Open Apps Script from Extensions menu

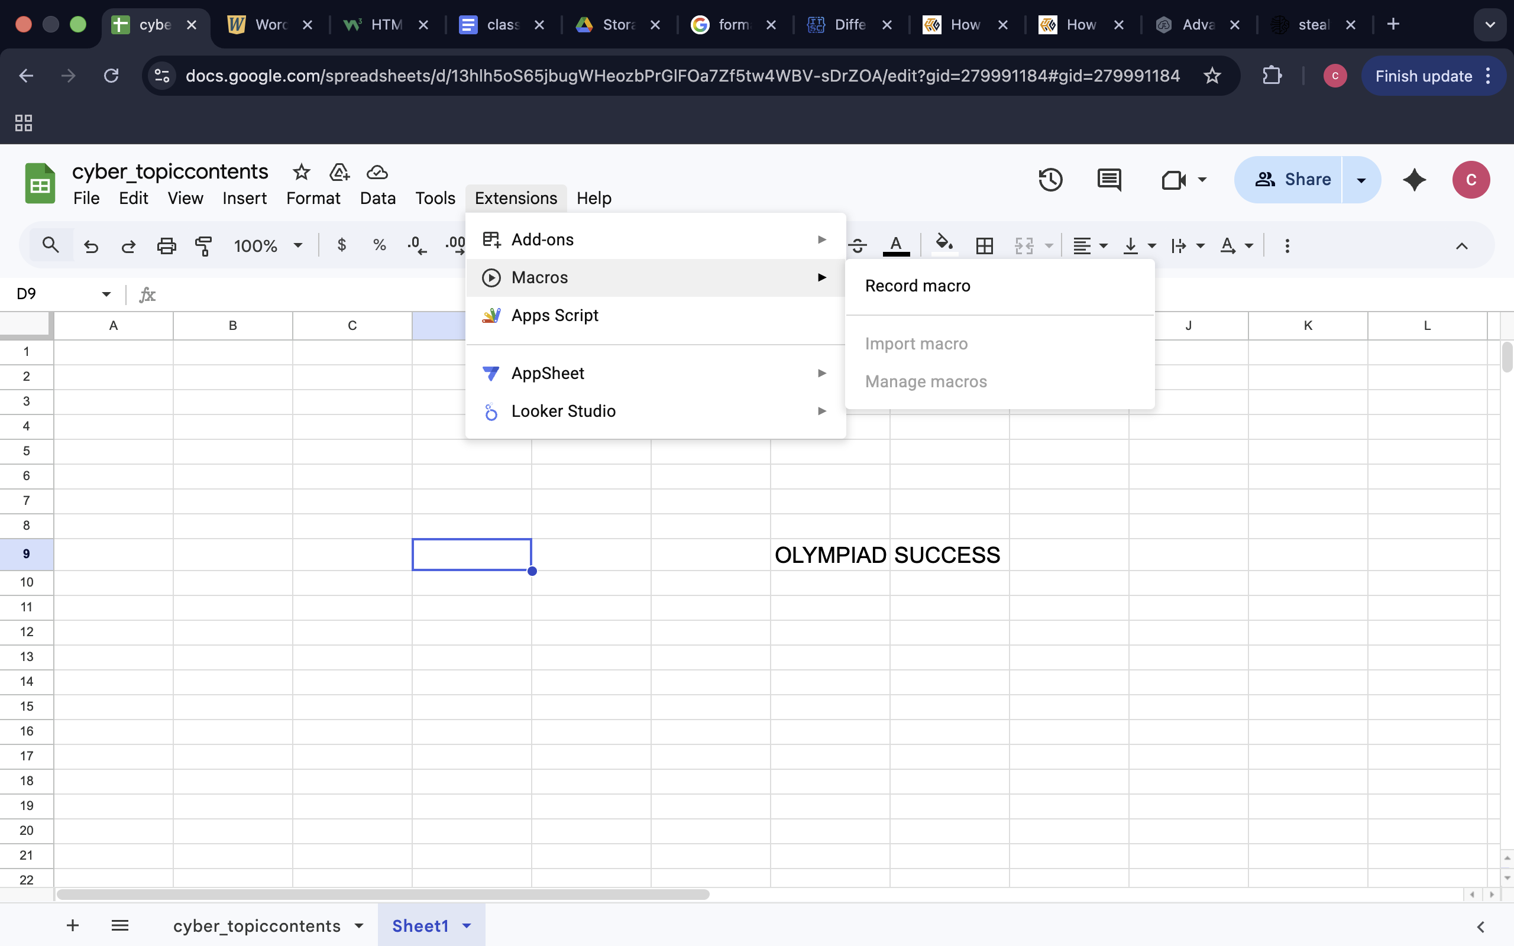[x=554, y=315]
